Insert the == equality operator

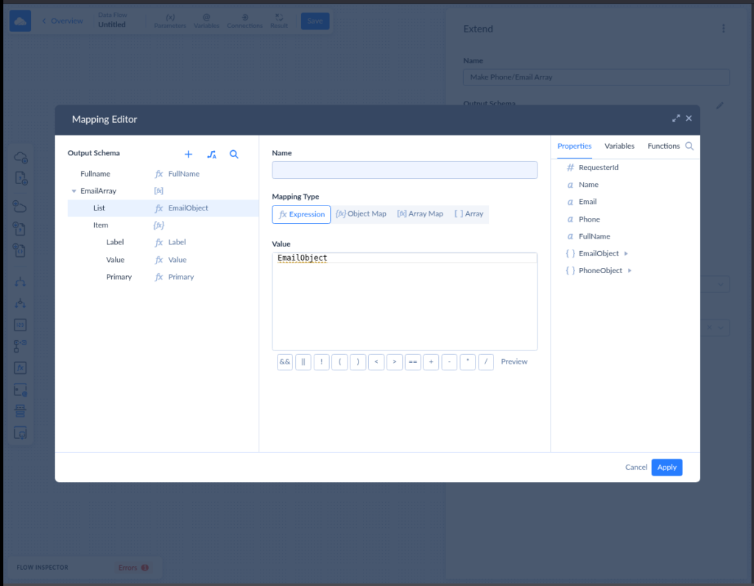pyautogui.click(x=412, y=362)
